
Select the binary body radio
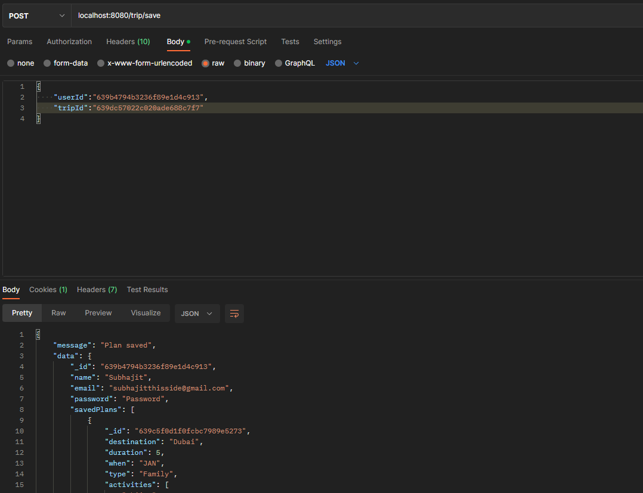click(237, 63)
